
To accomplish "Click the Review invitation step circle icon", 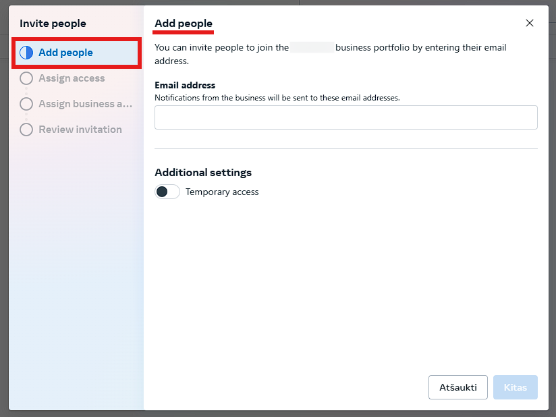I will pos(26,130).
